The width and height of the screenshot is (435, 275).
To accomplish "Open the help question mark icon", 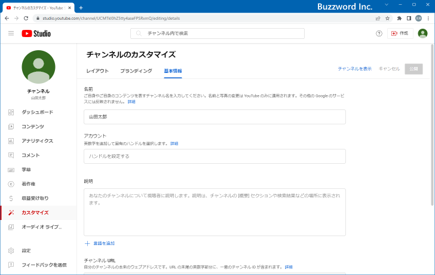I will [x=379, y=33].
